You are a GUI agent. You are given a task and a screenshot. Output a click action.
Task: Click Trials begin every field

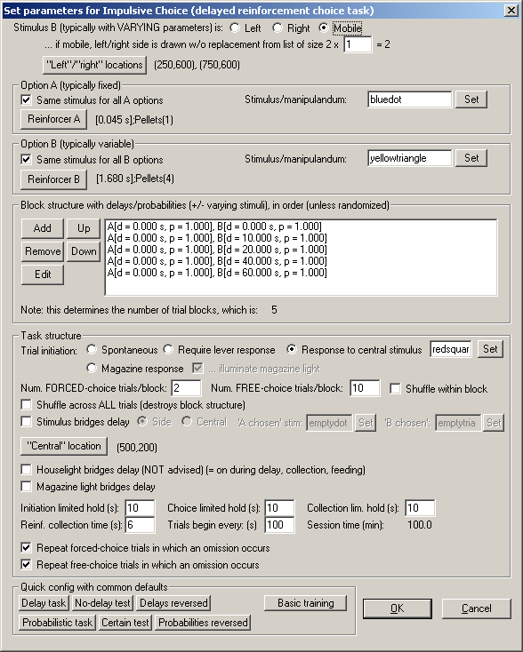click(279, 525)
